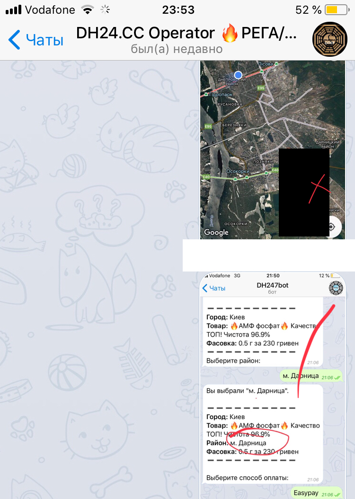Screen dimensions: 355x499
Task: Tap the inner Чаты back button in screenshot
Action: click(x=214, y=288)
